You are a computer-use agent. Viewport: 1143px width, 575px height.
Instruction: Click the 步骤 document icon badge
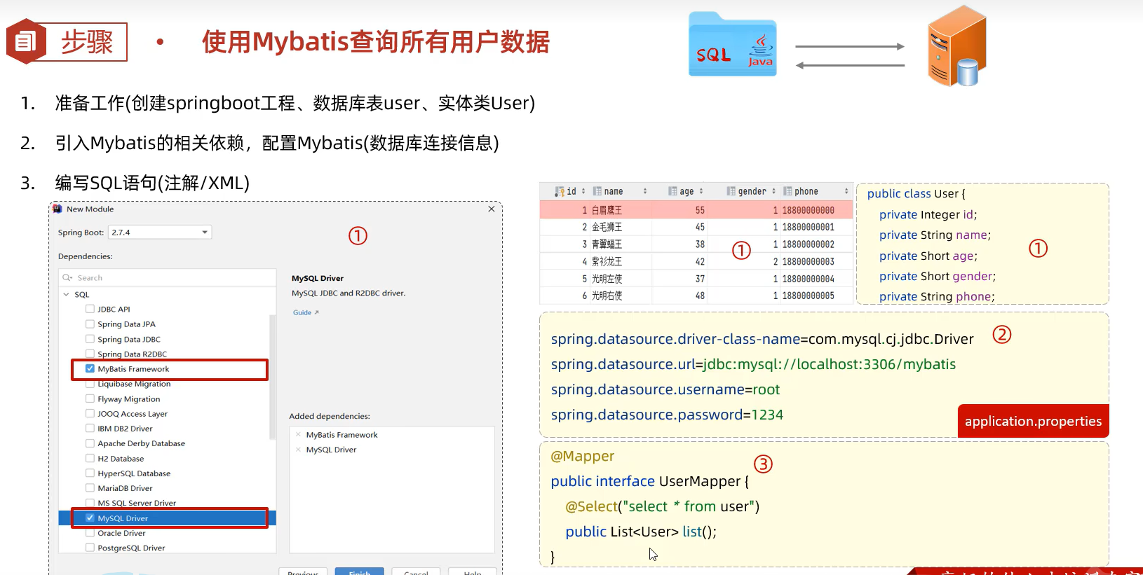tap(27, 41)
